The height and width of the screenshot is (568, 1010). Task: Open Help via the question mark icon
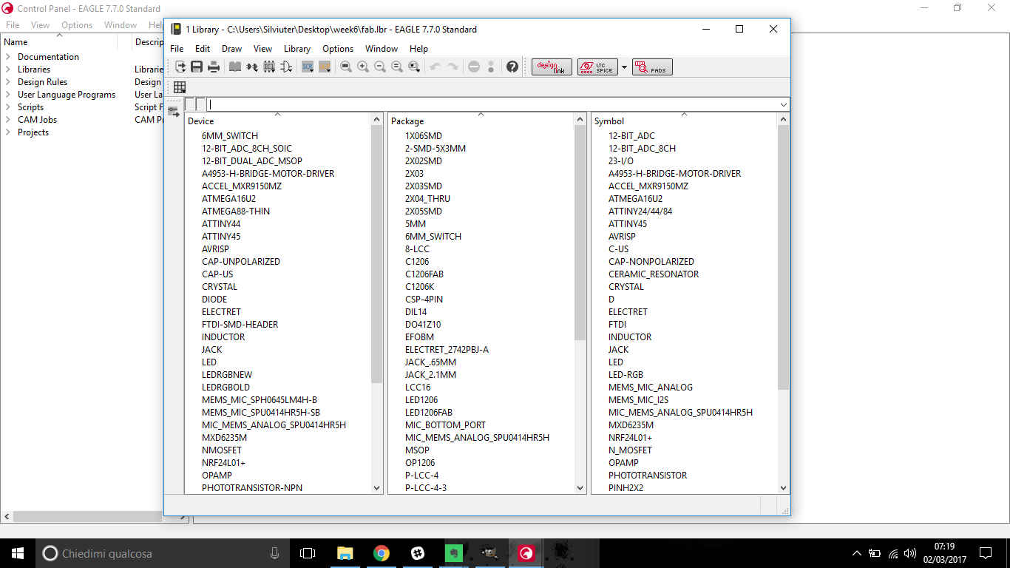coord(512,67)
